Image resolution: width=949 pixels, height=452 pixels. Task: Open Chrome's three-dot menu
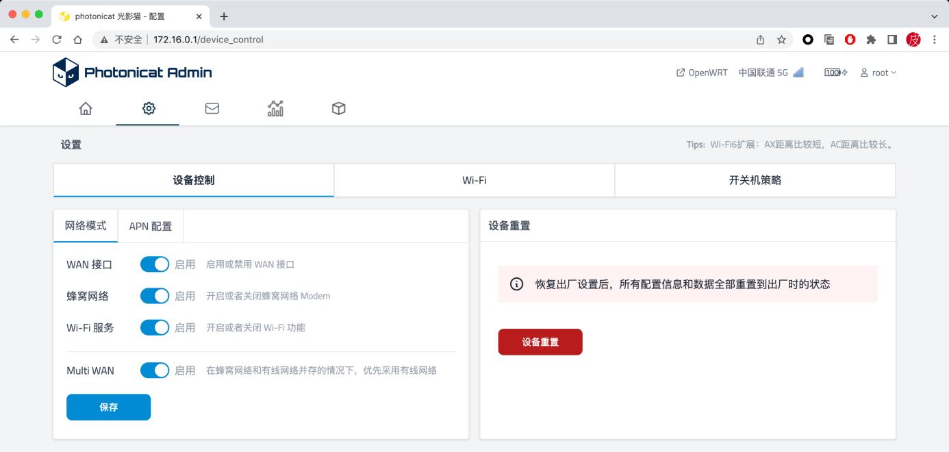click(x=935, y=40)
